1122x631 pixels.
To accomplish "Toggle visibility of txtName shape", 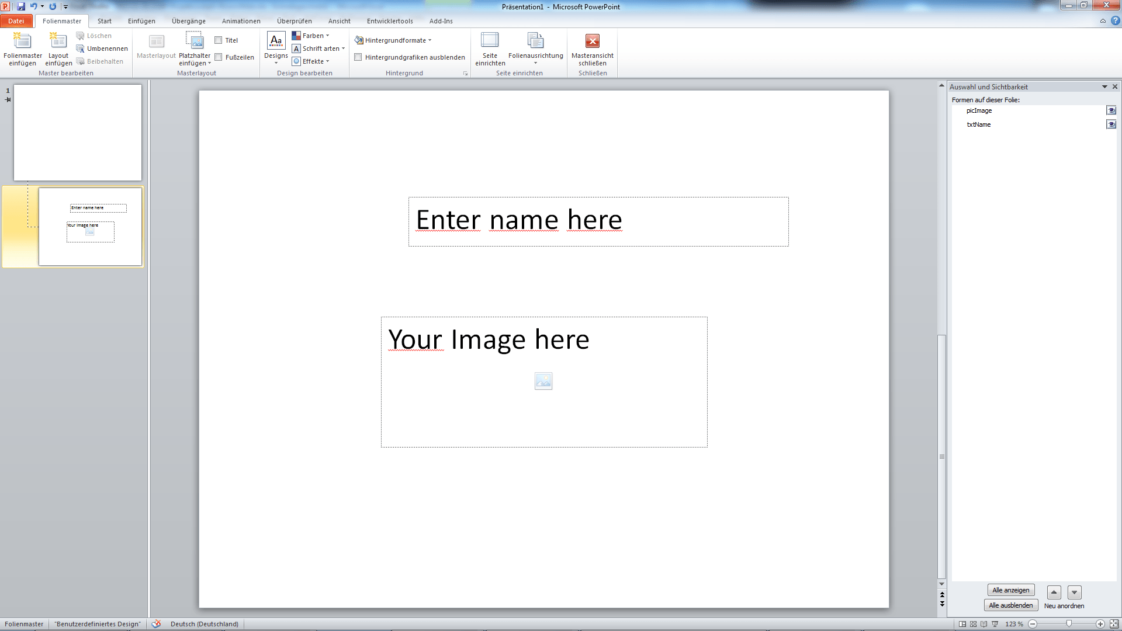I will [x=1111, y=124].
